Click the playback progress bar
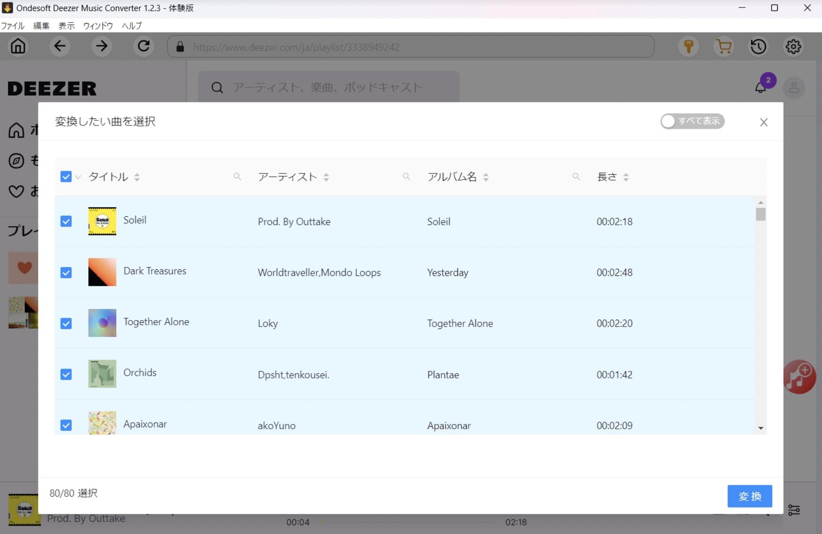The width and height of the screenshot is (822, 534). 406,522
